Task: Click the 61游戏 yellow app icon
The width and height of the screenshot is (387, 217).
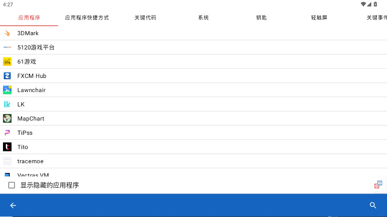Action: (7, 61)
